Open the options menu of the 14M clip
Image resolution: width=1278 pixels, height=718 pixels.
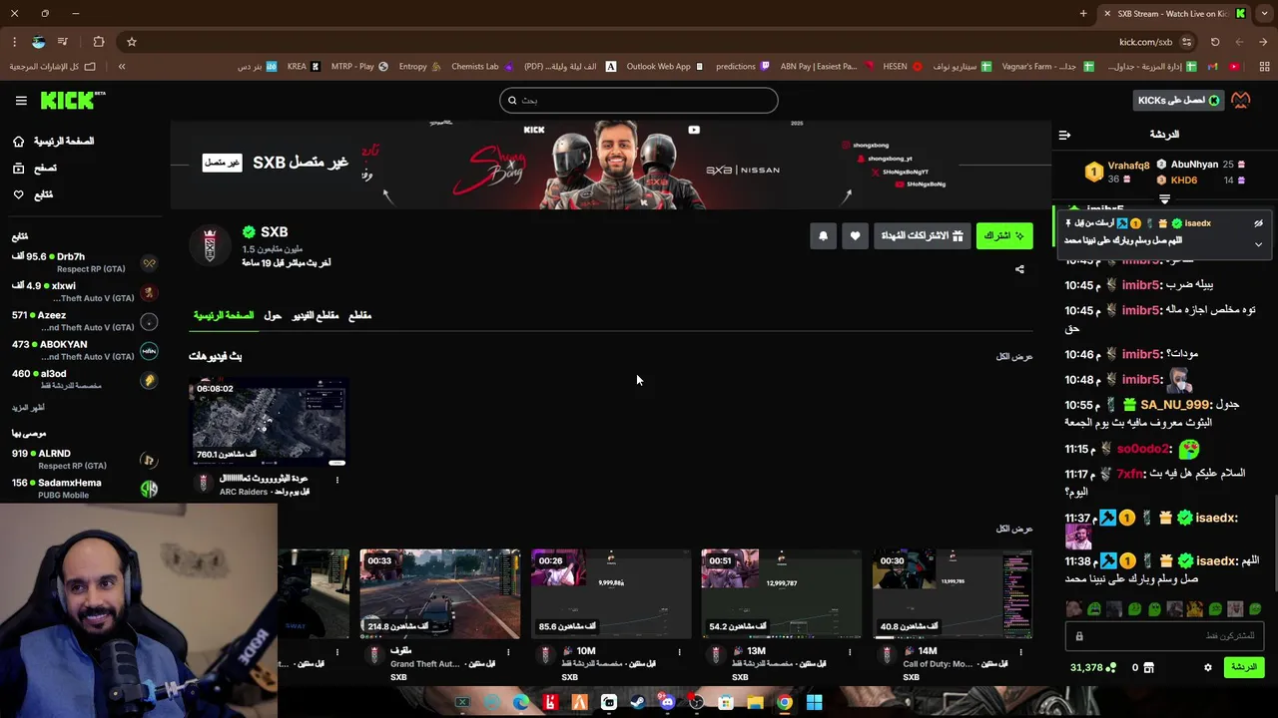pyautogui.click(x=1020, y=652)
